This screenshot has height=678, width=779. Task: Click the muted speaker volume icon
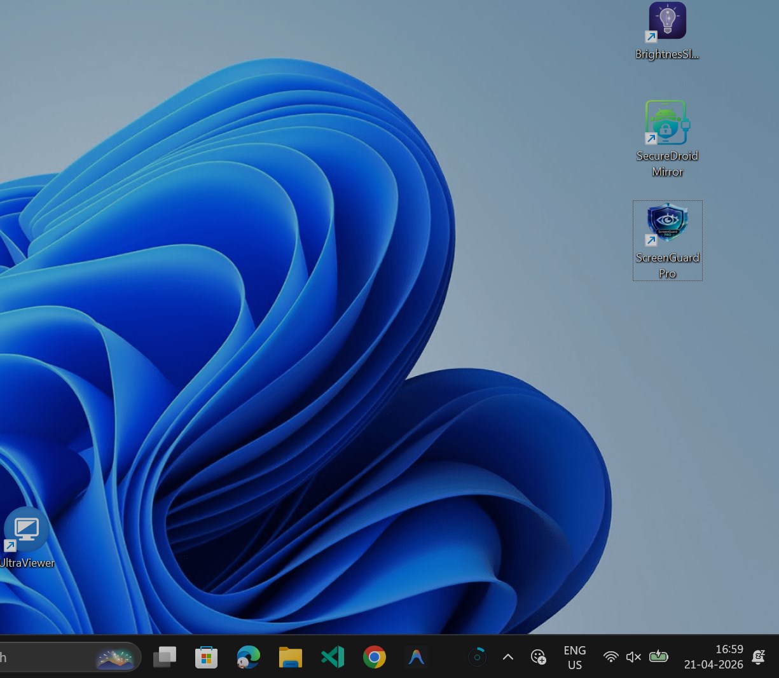pos(633,657)
